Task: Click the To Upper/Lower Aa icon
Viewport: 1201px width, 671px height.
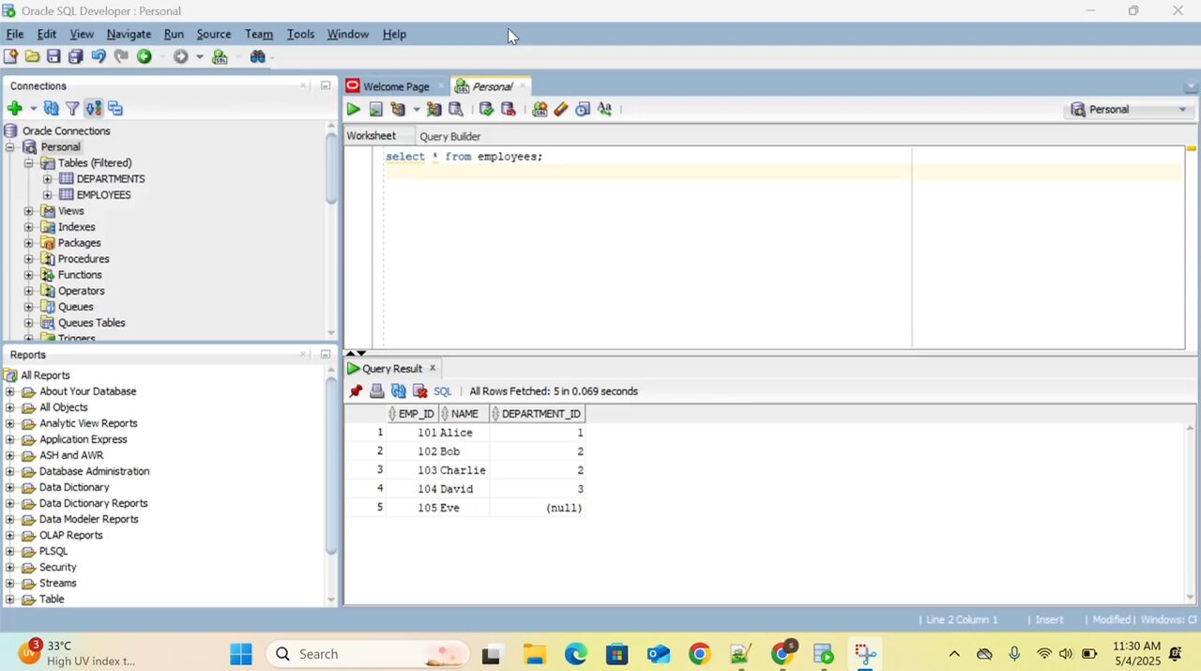Action: (x=604, y=109)
